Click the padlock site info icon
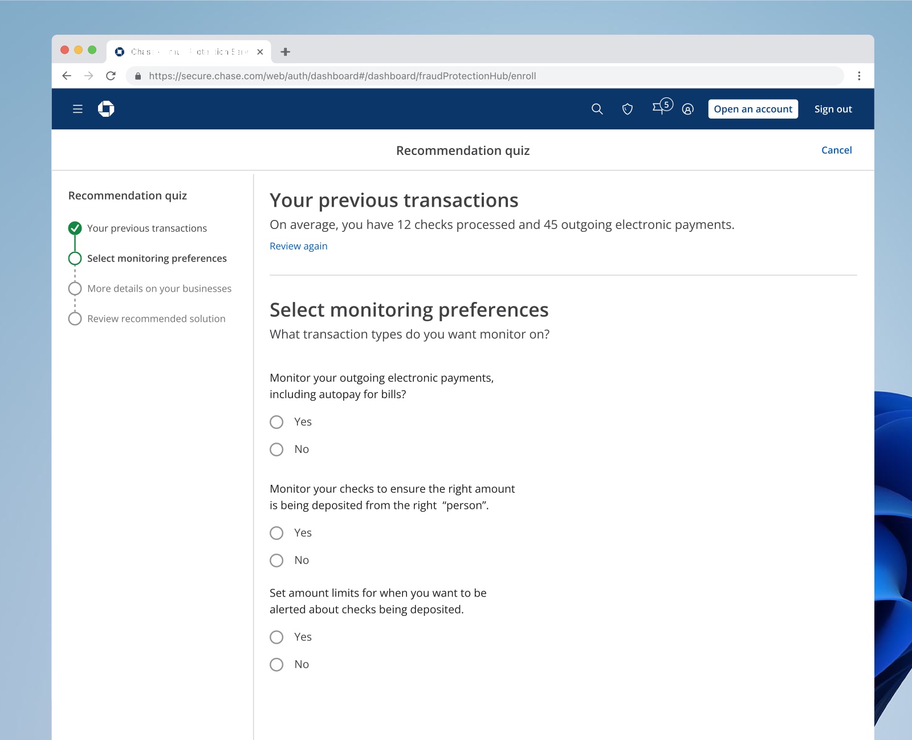This screenshot has height=740, width=912. 138,76
